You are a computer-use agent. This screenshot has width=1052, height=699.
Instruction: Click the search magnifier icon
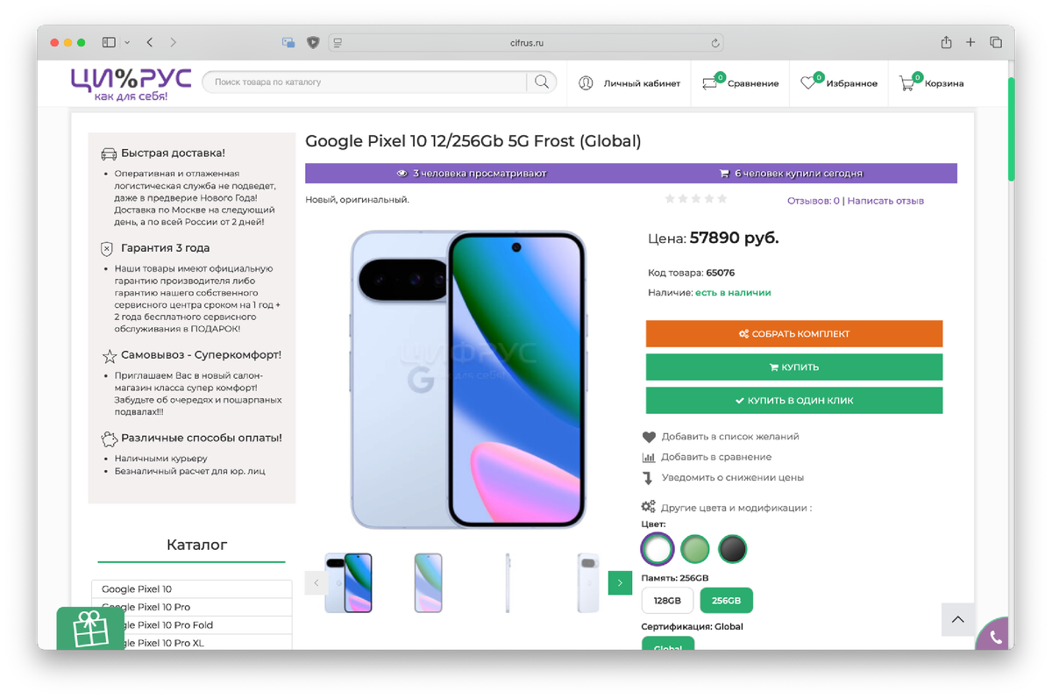coord(542,82)
